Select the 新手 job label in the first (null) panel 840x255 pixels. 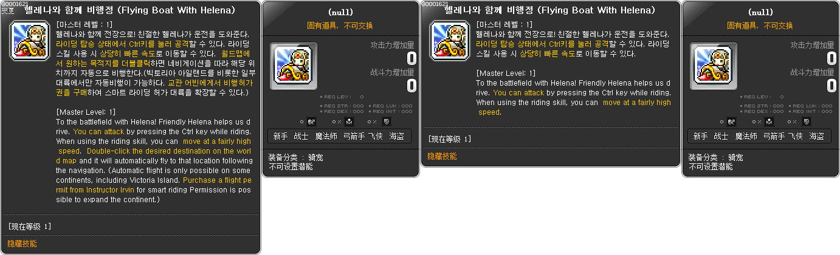tap(281, 137)
